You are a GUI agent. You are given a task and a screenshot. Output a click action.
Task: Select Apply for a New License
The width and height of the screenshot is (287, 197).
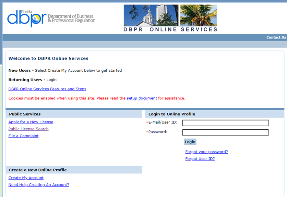click(31, 122)
